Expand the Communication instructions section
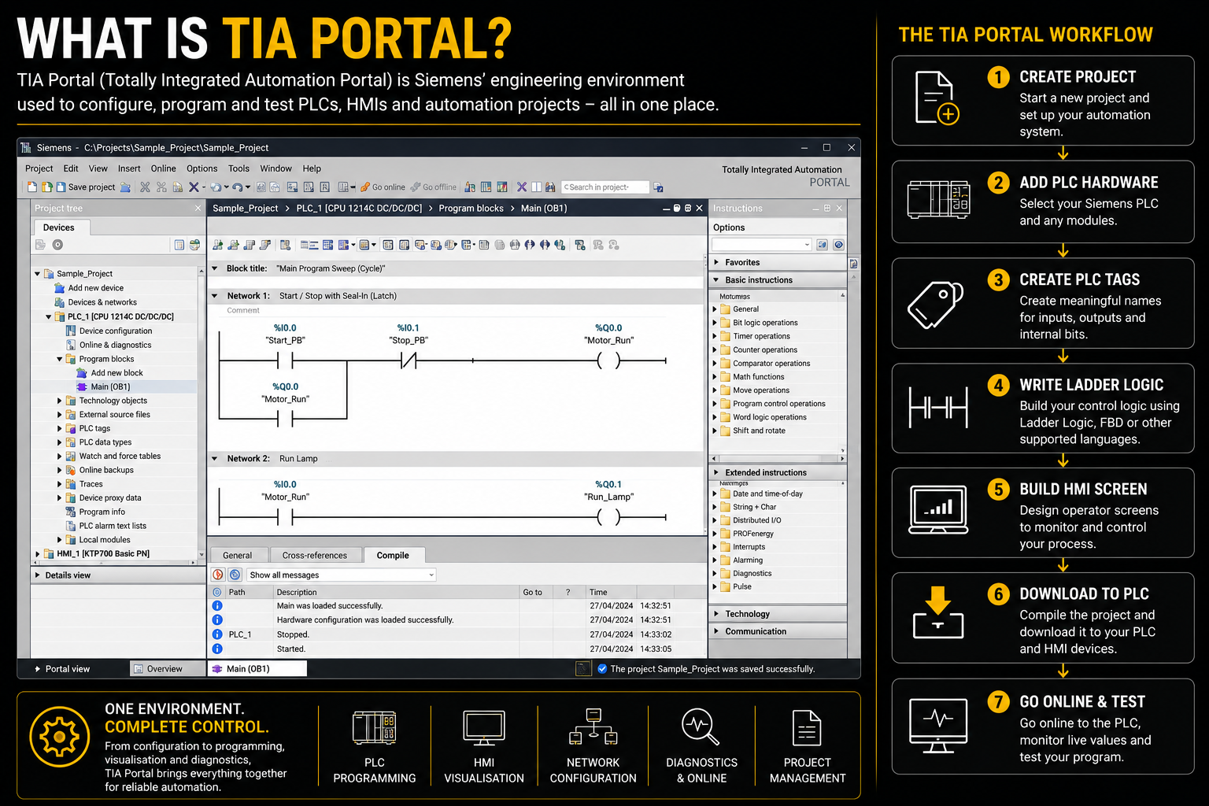The width and height of the screenshot is (1209, 806). tap(716, 631)
